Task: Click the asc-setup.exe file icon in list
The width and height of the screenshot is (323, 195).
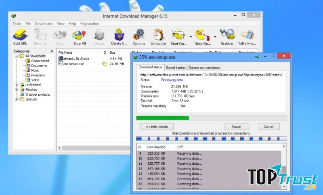Action: 60,64
